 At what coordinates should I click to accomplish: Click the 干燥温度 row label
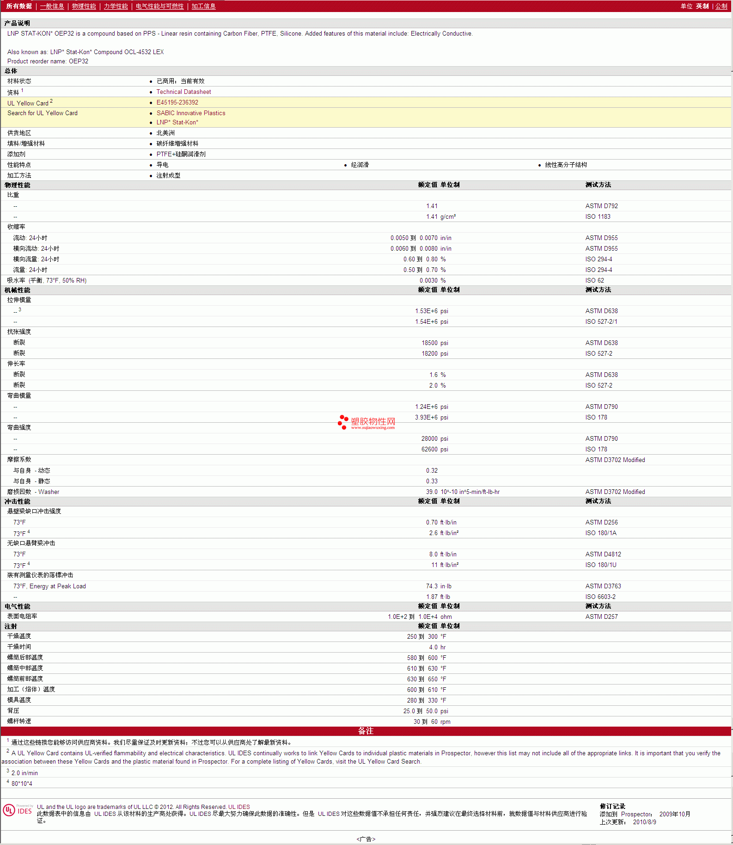(x=19, y=636)
